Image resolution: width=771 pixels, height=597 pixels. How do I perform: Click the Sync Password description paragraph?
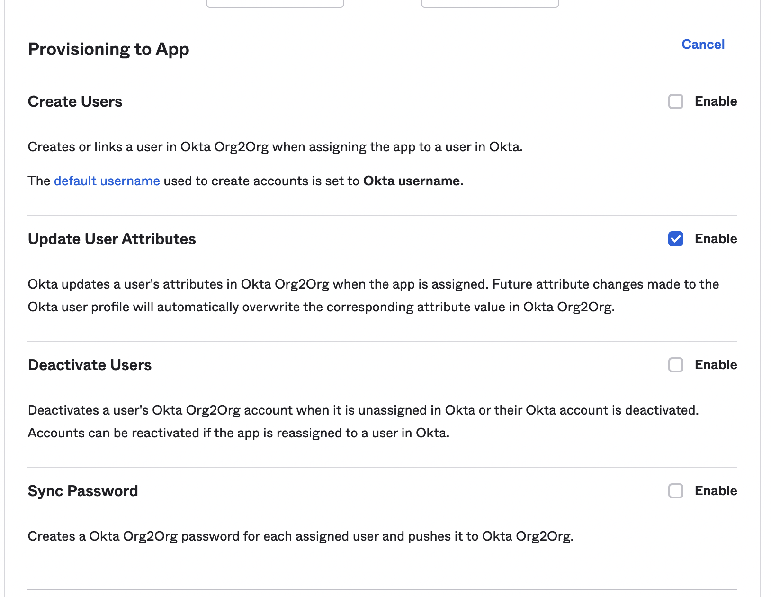[301, 536]
